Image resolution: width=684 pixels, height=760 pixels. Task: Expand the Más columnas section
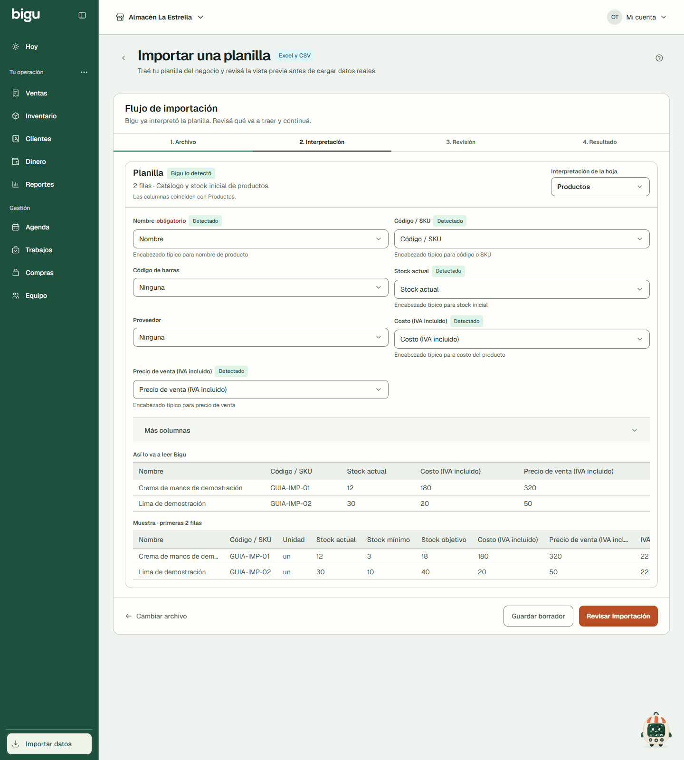click(391, 430)
